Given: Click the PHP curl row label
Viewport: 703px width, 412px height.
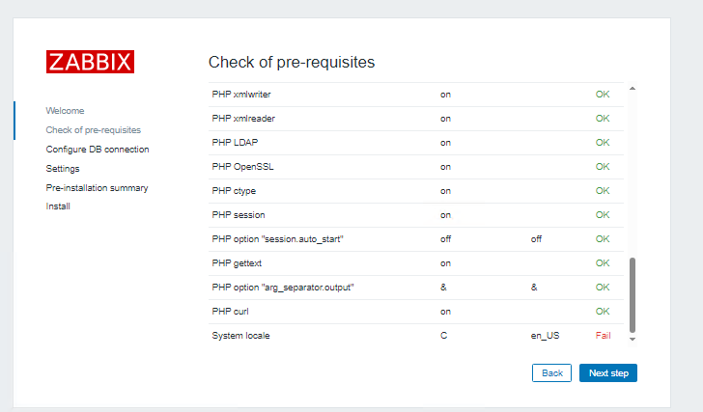Looking at the screenshot, I should pos(232,311).
